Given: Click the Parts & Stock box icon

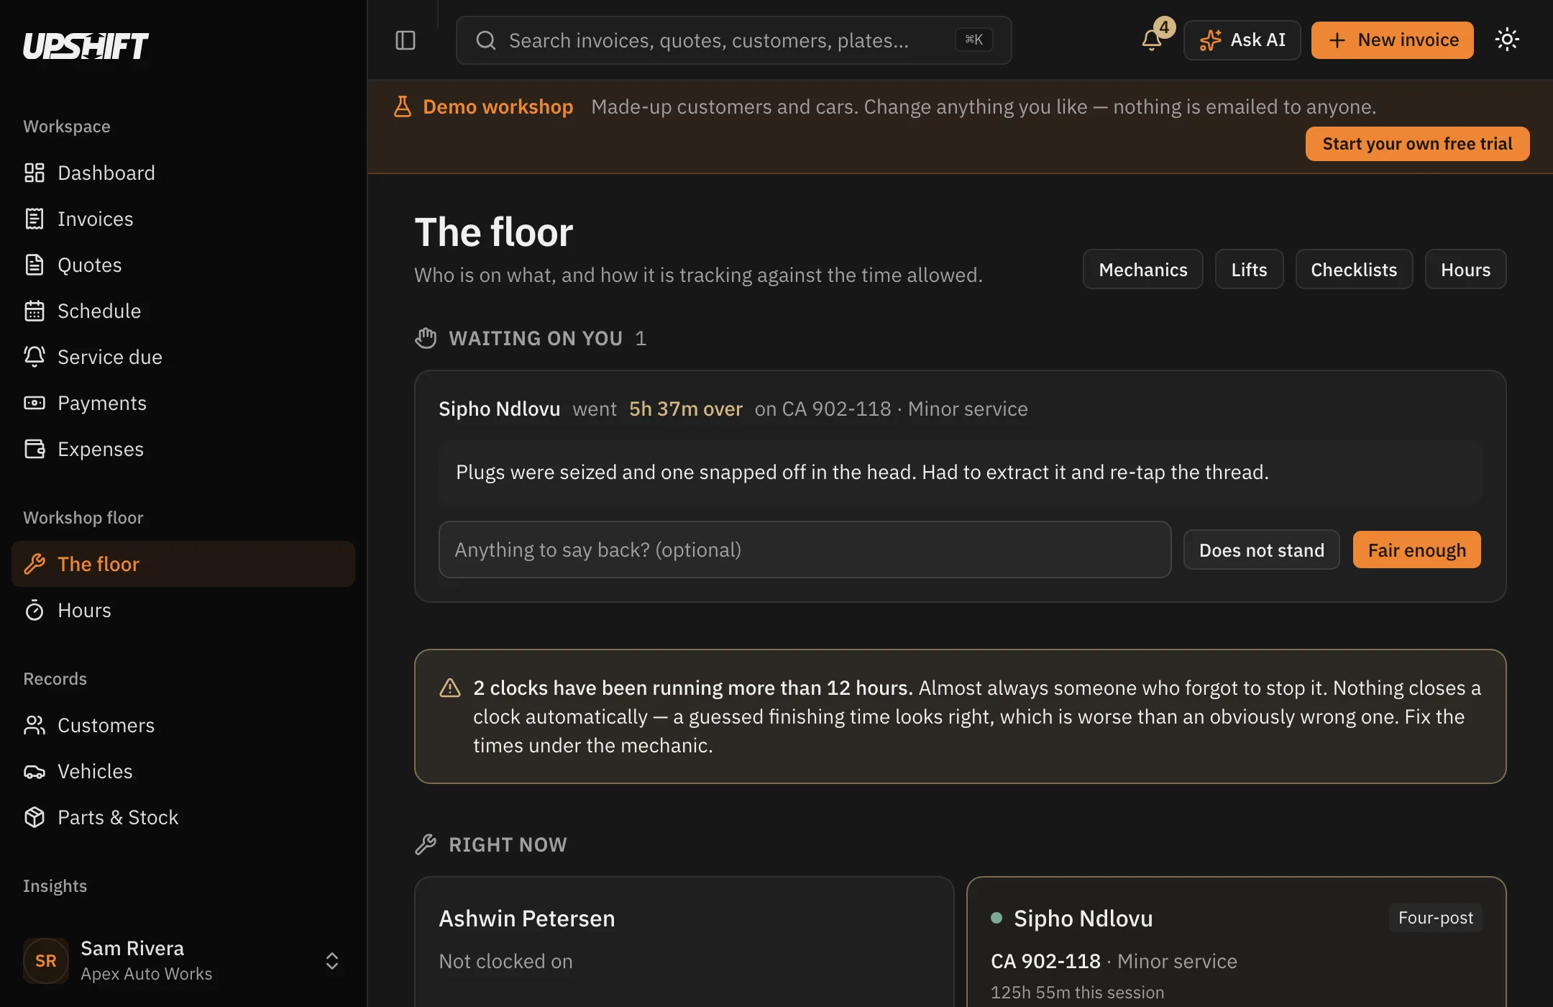Looking at the screenshot, I should click(x=35, y=817).
